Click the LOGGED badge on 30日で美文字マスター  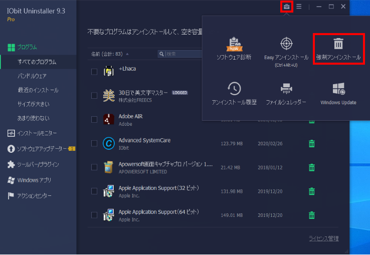click(179, 93)
